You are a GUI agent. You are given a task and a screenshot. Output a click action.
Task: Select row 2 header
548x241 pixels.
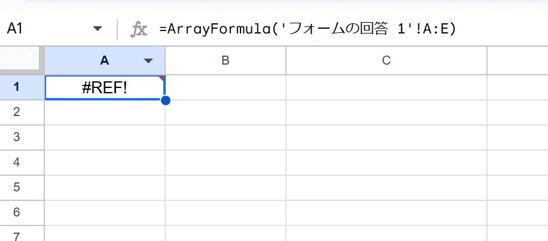[16, 112]
